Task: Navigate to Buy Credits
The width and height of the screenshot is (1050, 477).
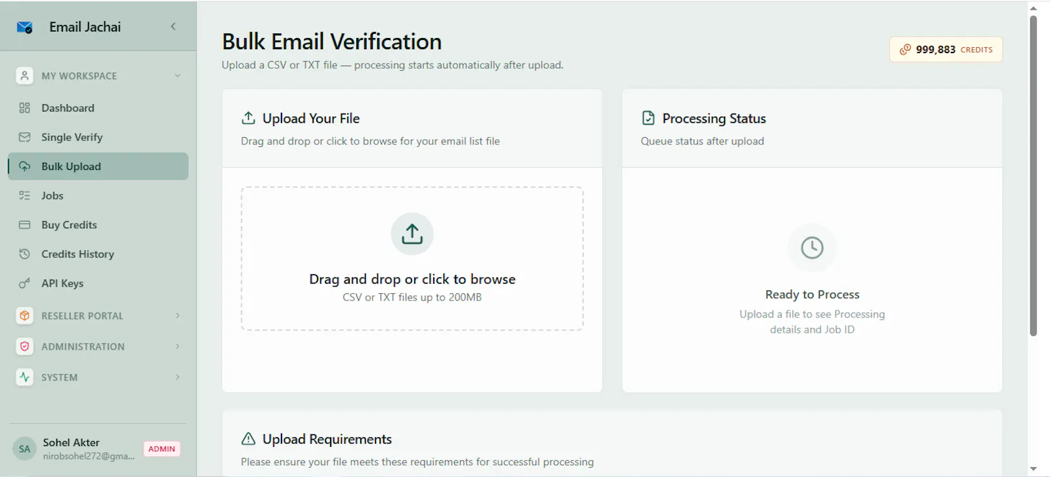Action: pyautogui.click(x=98, y=224)
